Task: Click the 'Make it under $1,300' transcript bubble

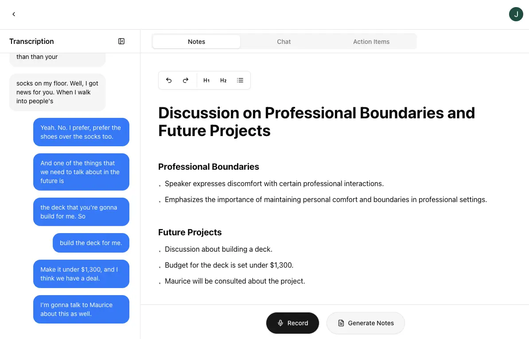Action: 81,274
